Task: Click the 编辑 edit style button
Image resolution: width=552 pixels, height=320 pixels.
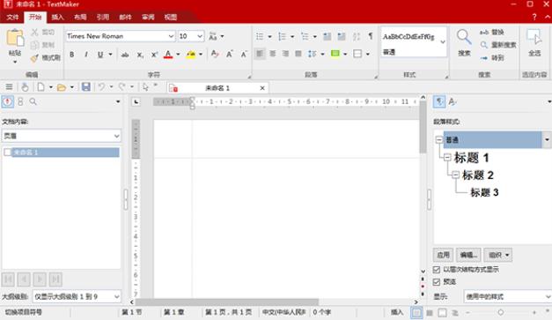Action: (x=468, y=255)
